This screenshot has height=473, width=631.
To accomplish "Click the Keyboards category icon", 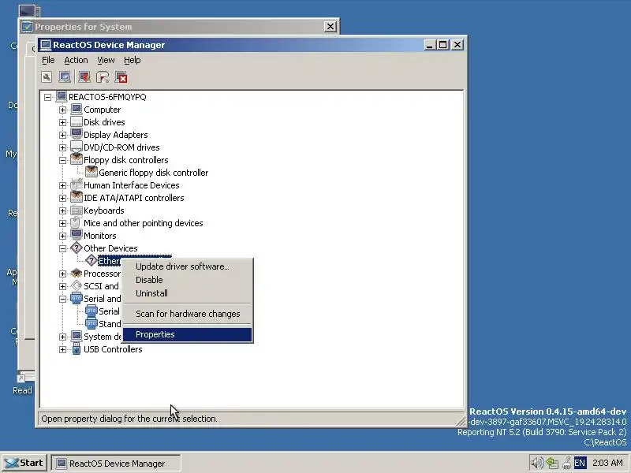I will 76,210.
